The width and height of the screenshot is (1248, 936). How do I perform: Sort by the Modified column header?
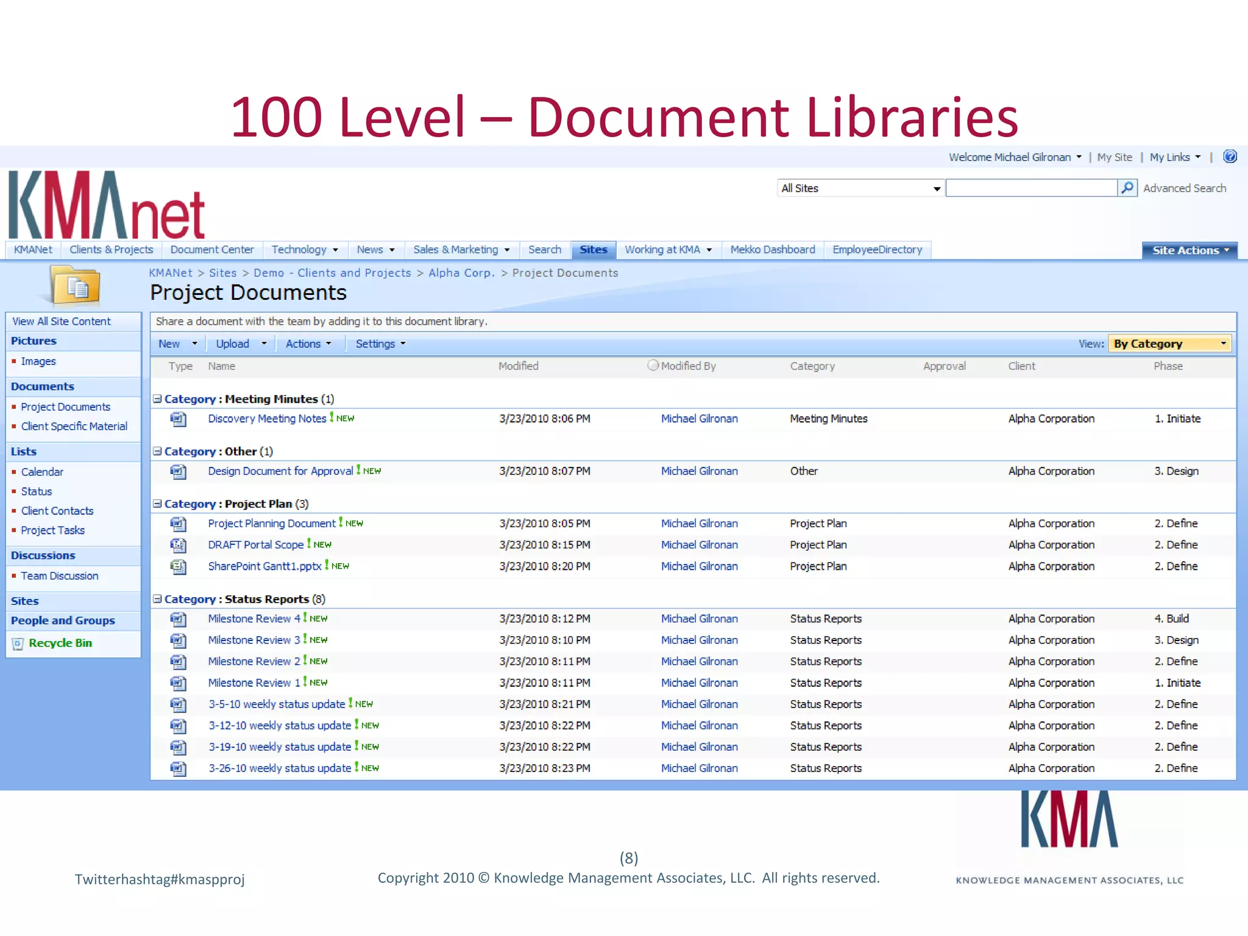(x=519, y=366)
